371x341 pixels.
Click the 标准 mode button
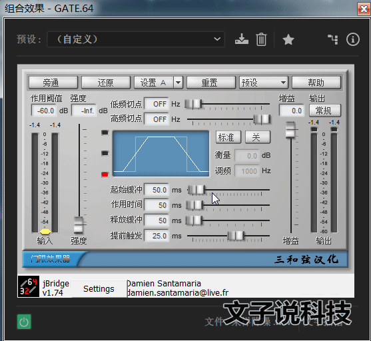pos(228,137)
